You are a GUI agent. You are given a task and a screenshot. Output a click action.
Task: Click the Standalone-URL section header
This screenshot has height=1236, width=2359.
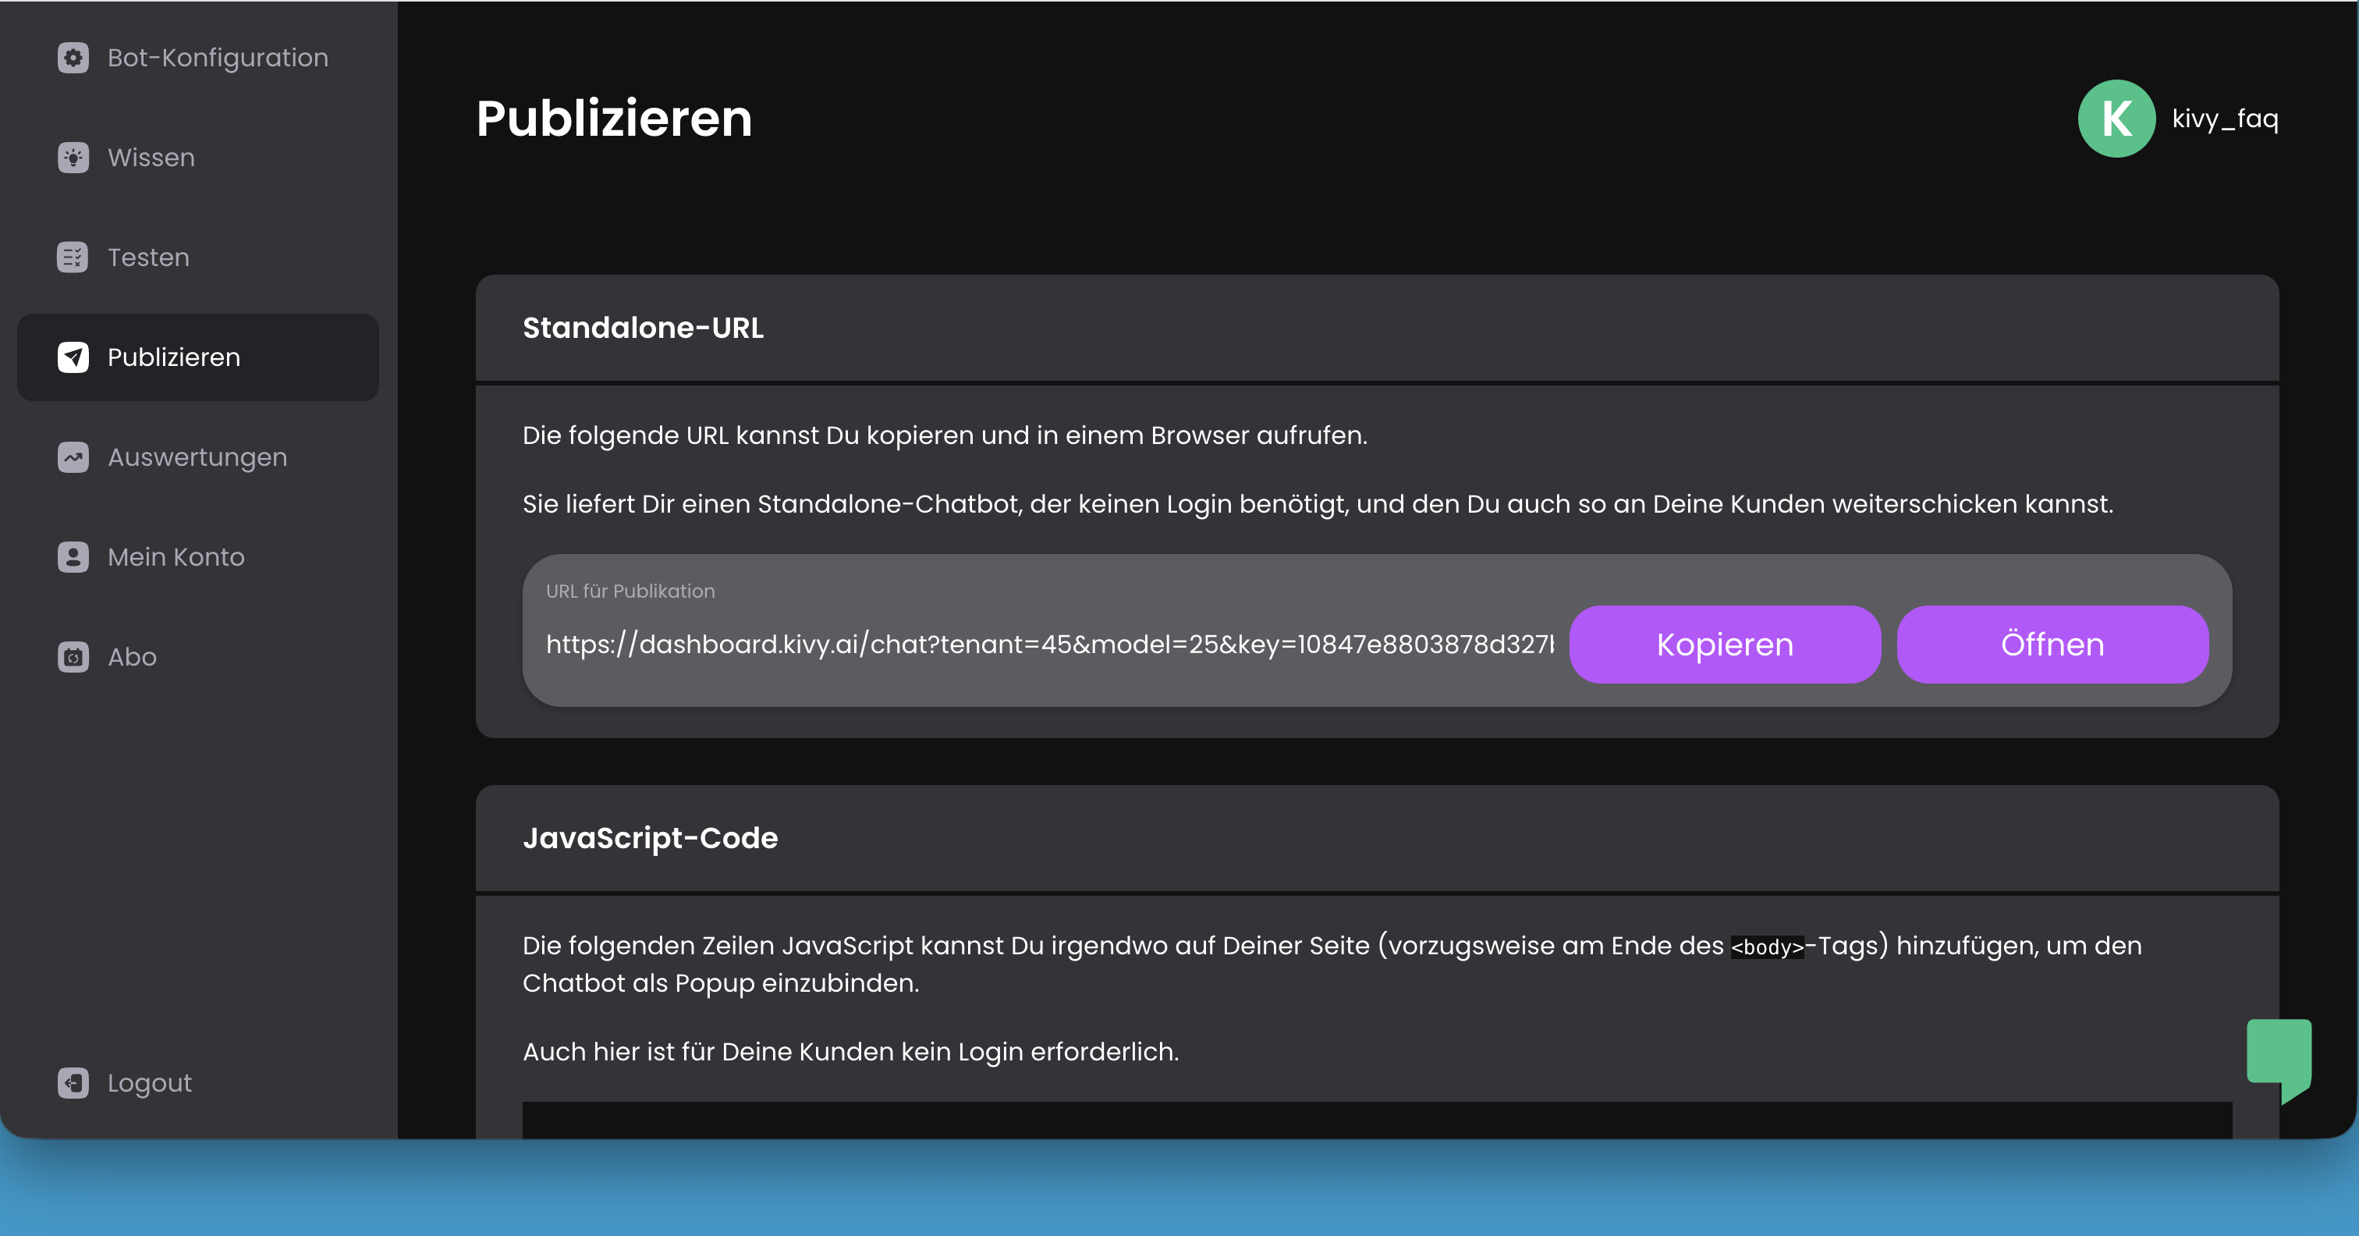(x=643, y=327)
